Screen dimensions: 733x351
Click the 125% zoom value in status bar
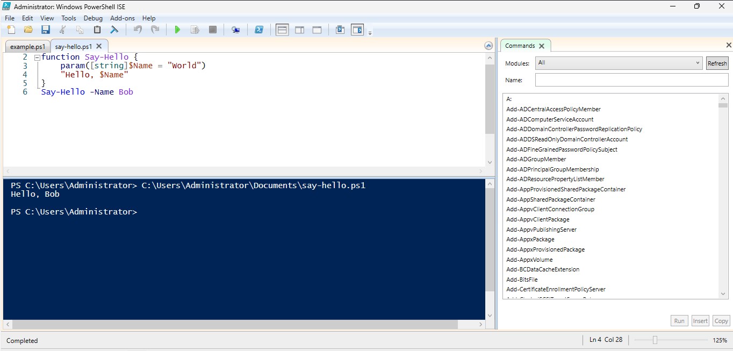pos(720,340)
